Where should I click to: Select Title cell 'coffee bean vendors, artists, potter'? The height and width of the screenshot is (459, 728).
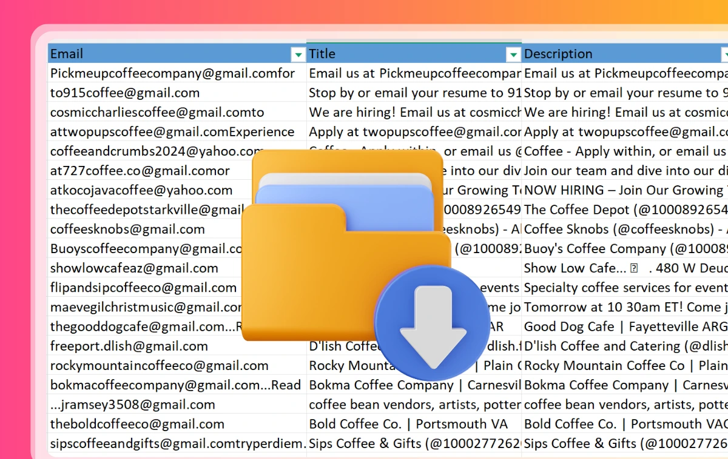[414, 404]
